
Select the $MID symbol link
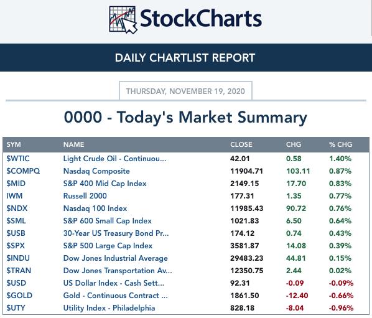pyautogui.click(x=16, y=184)
